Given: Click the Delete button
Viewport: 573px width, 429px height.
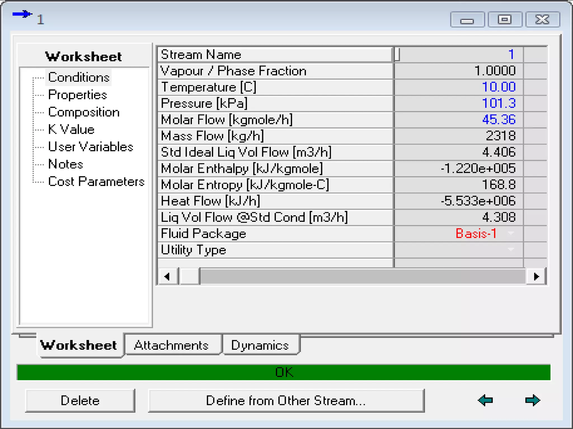Looking at the screenshot, I should click(80, 401).
